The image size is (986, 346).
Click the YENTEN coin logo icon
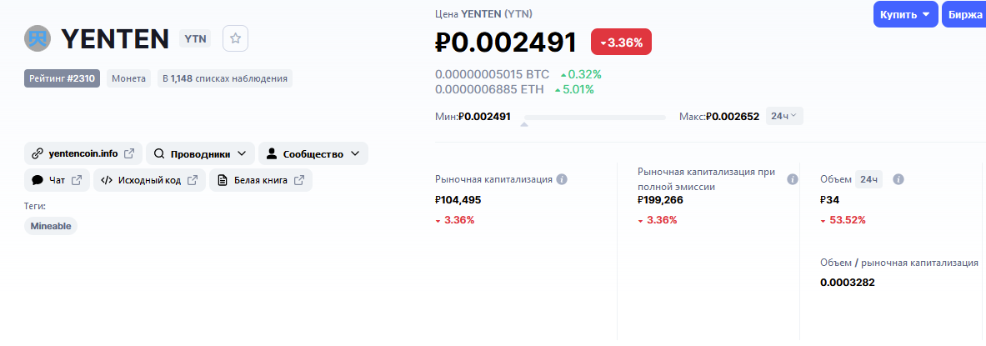(38, 38)
